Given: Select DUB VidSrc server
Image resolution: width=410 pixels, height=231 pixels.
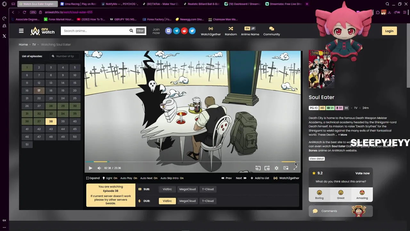Looking at the screenshot, I should tap(167, 201).
